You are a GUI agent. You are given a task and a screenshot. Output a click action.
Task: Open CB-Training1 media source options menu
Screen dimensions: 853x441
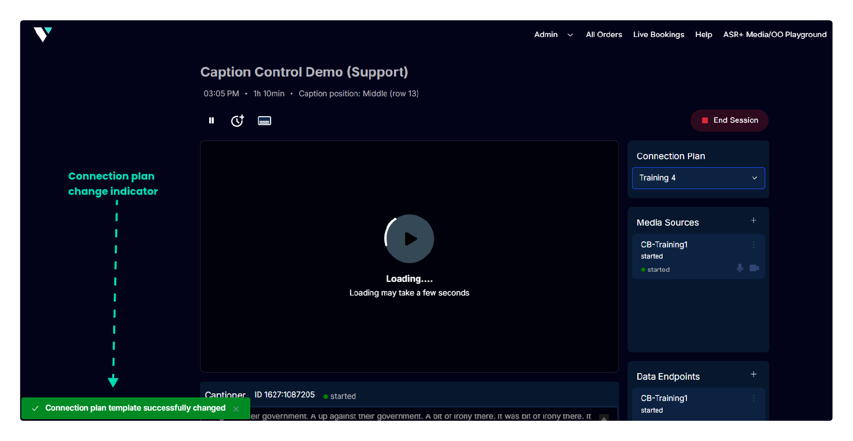pyautogui.click(x=753, y=245)
